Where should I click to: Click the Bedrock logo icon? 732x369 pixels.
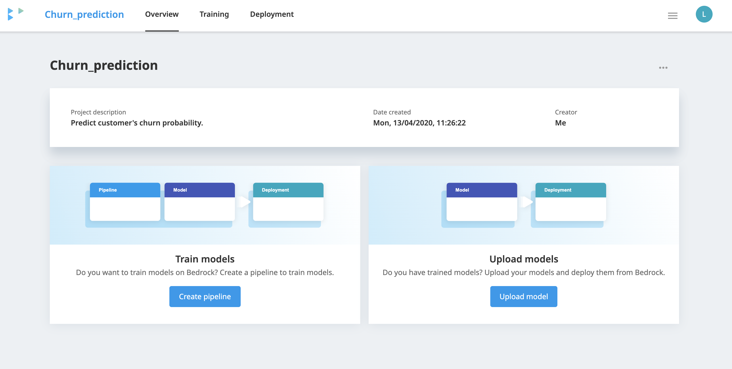(x=15, y=14)
